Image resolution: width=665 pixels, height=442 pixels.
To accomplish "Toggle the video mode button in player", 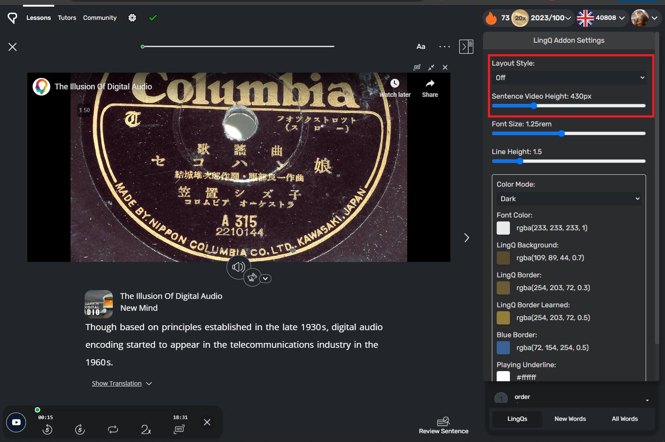I will (16, 422).
